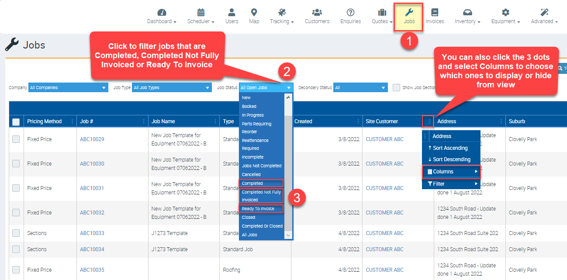Viewport: 567px width, 280px height.
Task: Check the row checkbox for ABC10029
Action: pyautogui.click(x=16, y=139)
